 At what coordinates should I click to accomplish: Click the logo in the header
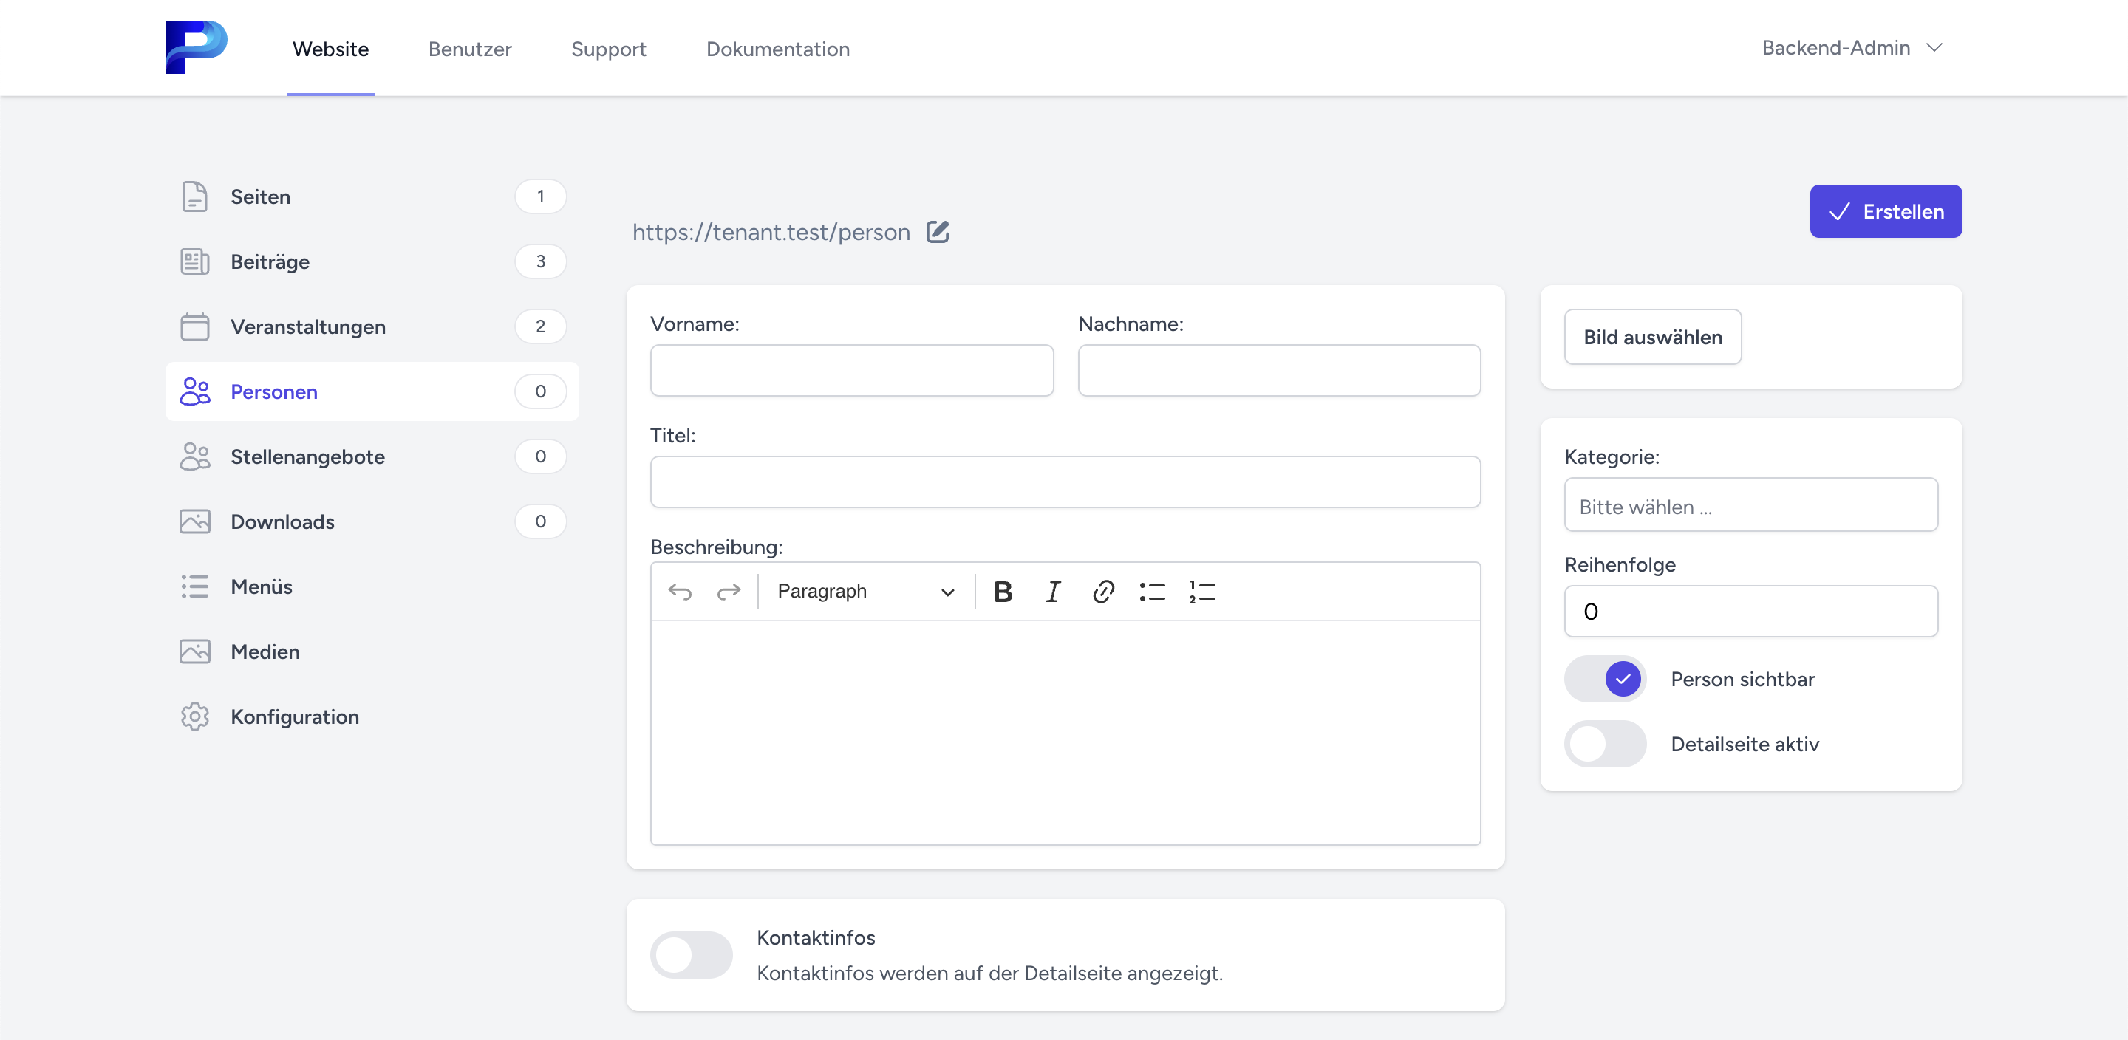coord(196,47)
